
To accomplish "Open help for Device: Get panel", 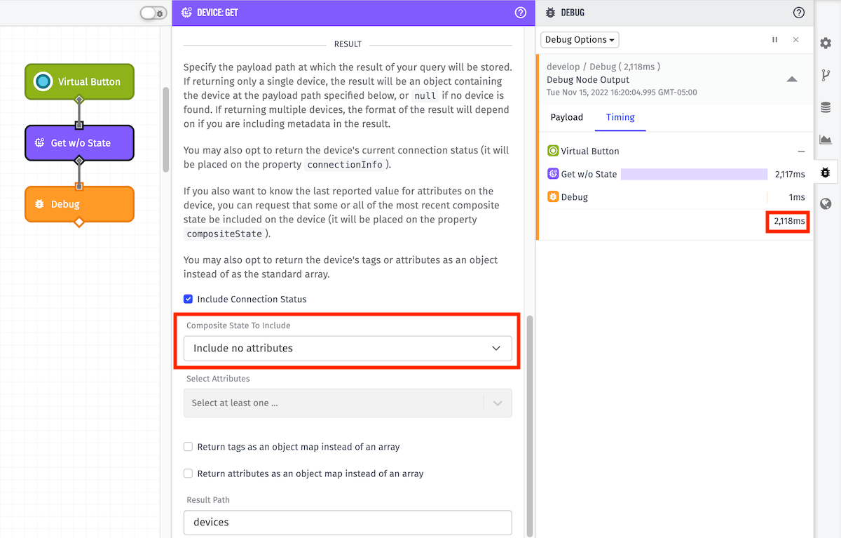I will coord(520,13).
